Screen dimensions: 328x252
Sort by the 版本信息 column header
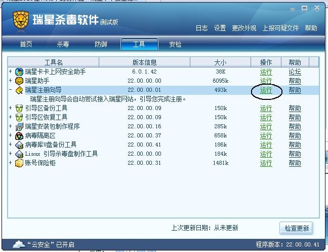pos(144,62)
